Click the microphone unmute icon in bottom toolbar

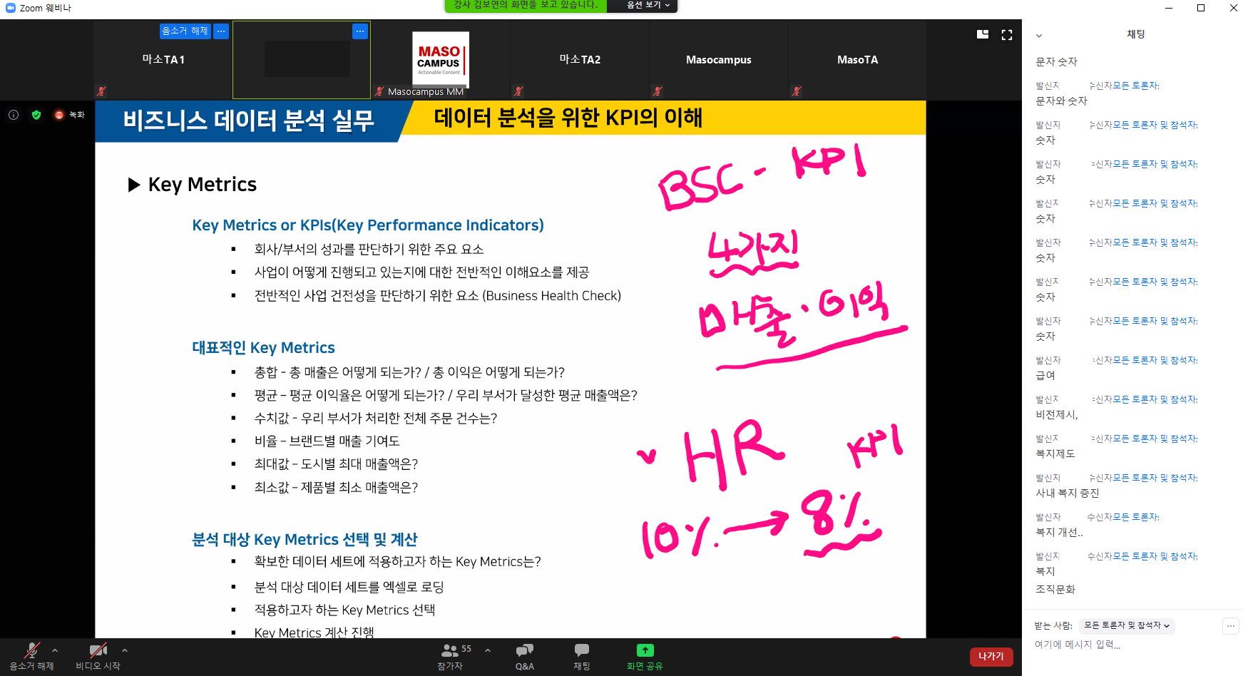click(31, 650)
